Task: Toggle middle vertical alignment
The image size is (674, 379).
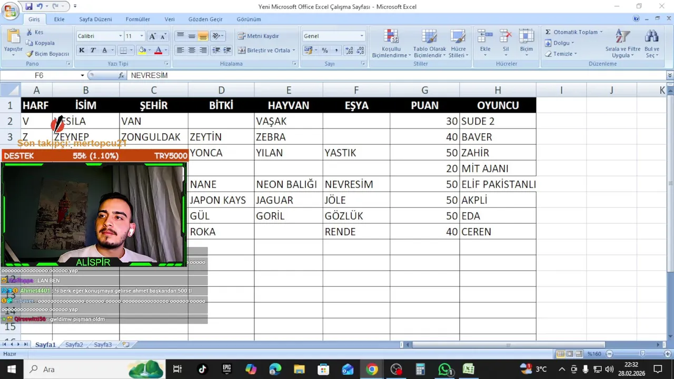Action: point(192,36)
